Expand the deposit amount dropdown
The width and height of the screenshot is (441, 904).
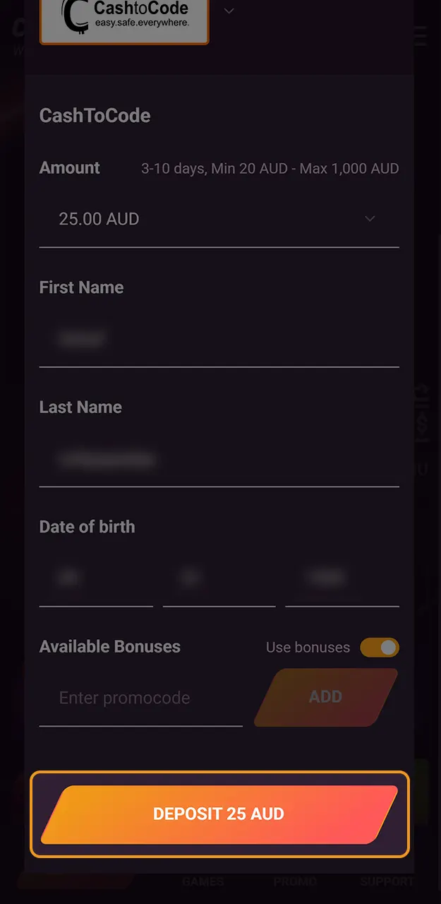[370, 219]
